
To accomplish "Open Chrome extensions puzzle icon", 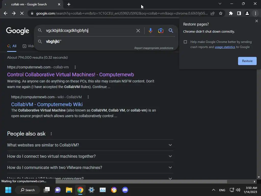I will pyautogui.click(x=231, y=13).
